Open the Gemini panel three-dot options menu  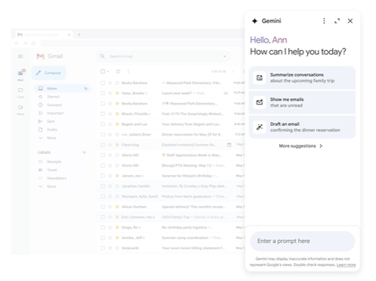pyautogui.click(x=324, y=21)
